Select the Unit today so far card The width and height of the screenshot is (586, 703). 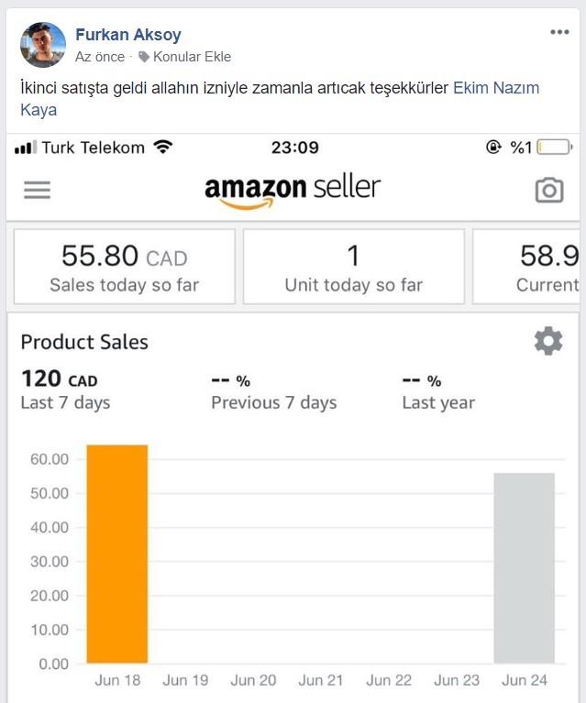pos(354,267)
